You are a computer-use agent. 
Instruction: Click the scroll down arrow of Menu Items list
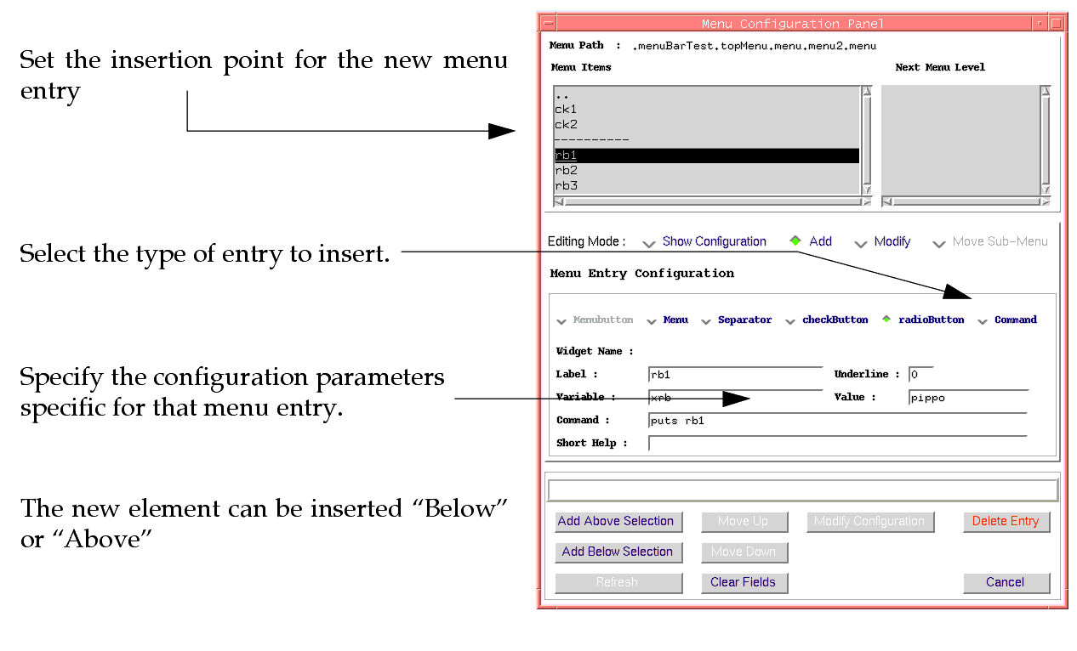(x=866, y=190)
